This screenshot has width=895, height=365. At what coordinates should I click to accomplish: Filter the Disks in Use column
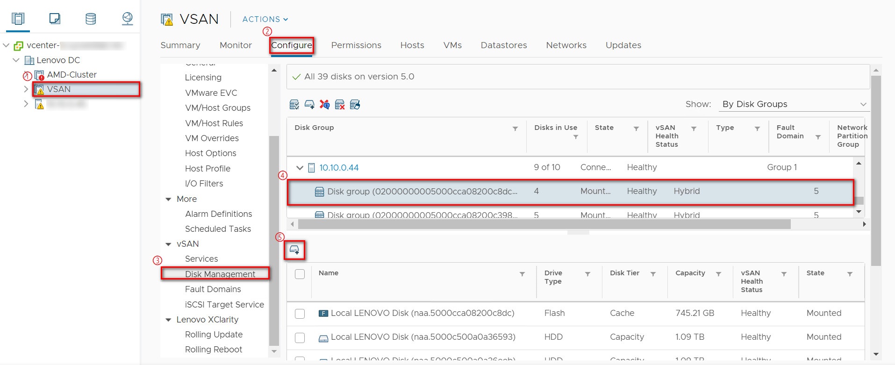pyautogui.click(x=576, y=137)
